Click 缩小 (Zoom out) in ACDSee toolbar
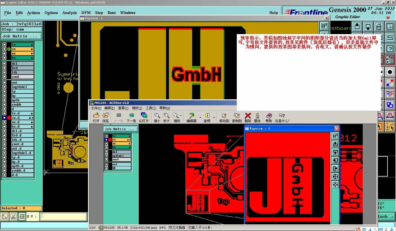The height and width of the screenshot is (231, 396). coord(157,117)
